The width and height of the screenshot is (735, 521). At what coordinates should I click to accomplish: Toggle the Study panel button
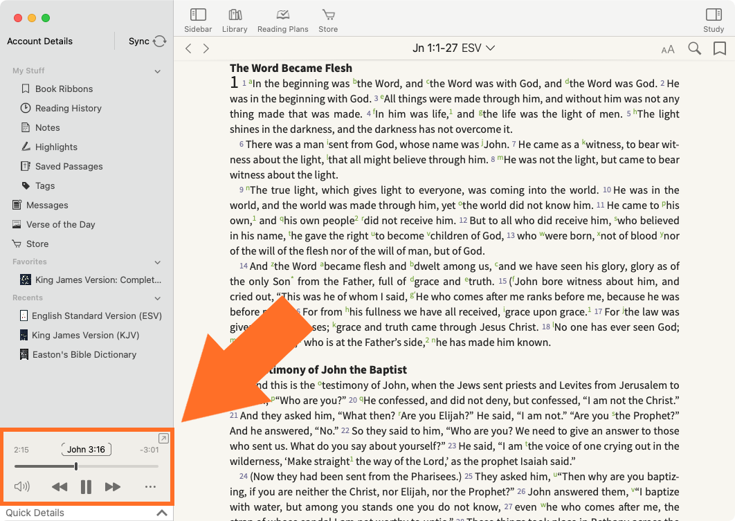[713, 20]
